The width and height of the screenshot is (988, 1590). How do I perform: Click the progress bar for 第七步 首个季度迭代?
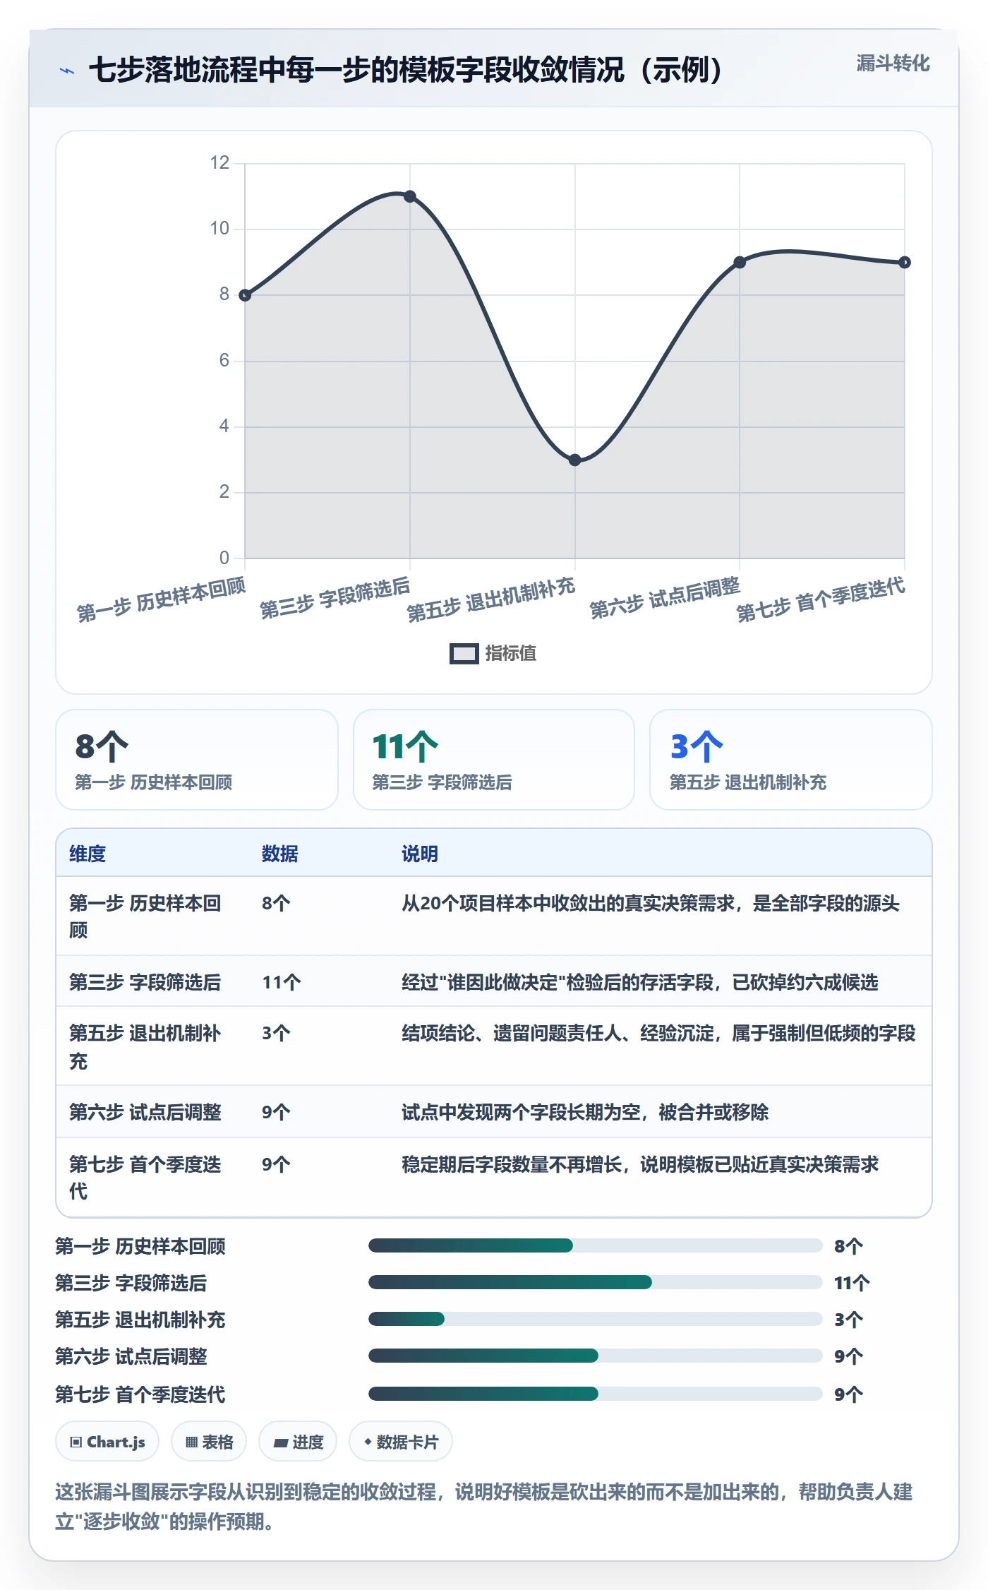tap(596, 1394)
